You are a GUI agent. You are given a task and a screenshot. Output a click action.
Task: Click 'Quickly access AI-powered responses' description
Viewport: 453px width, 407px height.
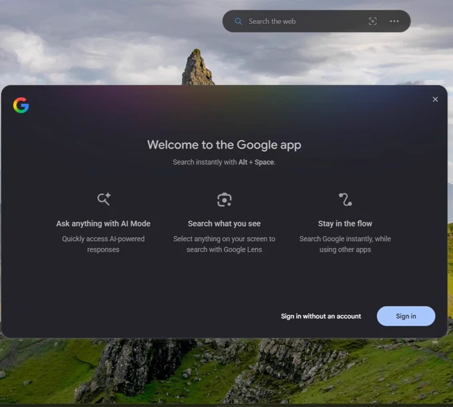[103, 244]
